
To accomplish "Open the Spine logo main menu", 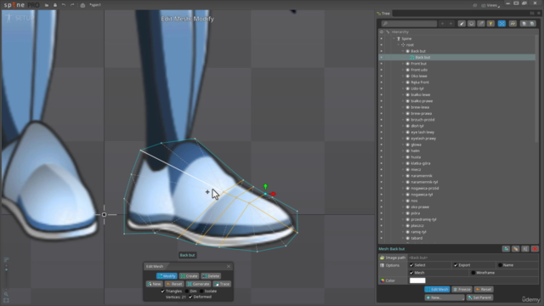I will click(21, 5).
